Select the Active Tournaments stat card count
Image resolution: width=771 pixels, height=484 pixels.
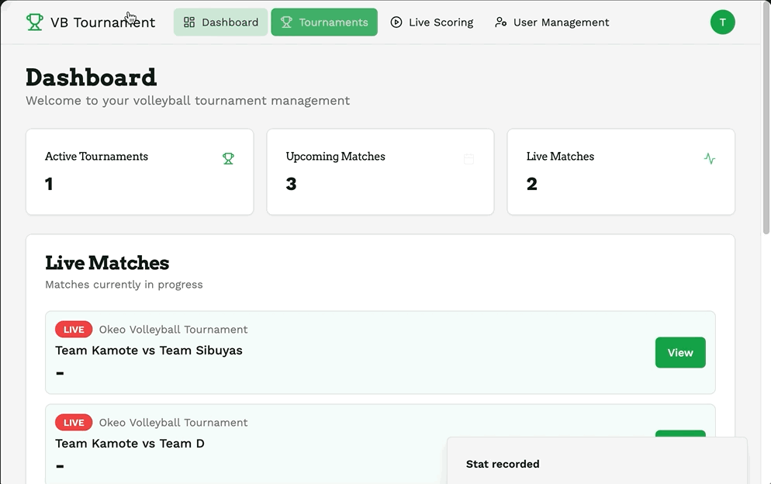point(49,184)
